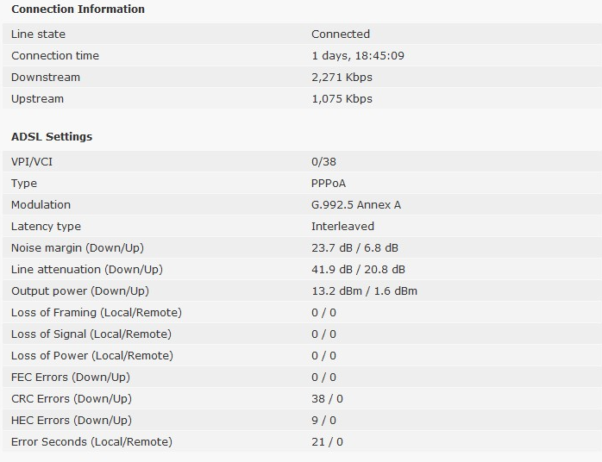The width and height of the screenshot is (602, 462).
Task: Click the Connection Information heading
Action: 78,9
